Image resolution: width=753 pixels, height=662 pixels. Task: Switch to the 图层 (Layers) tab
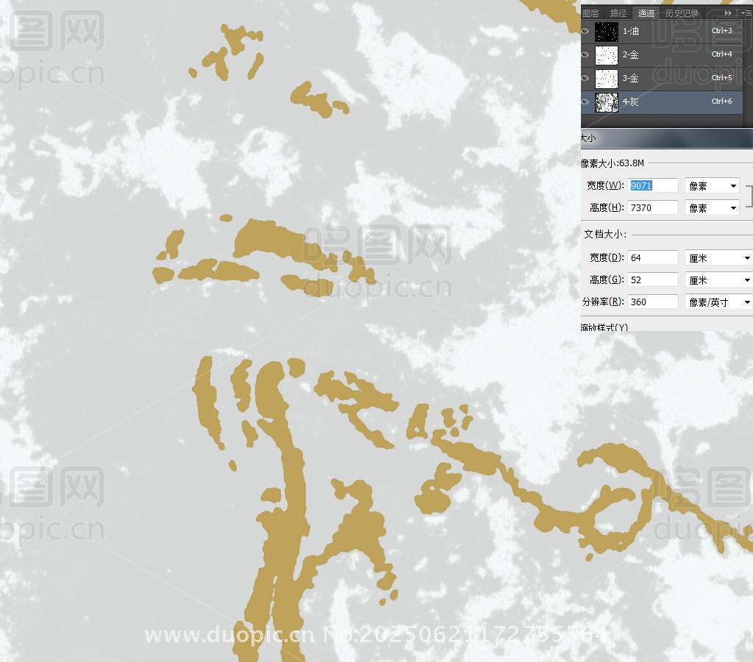590,13
